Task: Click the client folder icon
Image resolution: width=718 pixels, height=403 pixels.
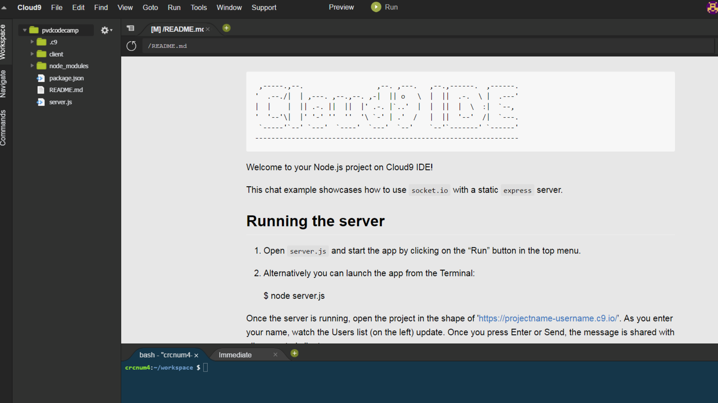Action: click(42, 54)
